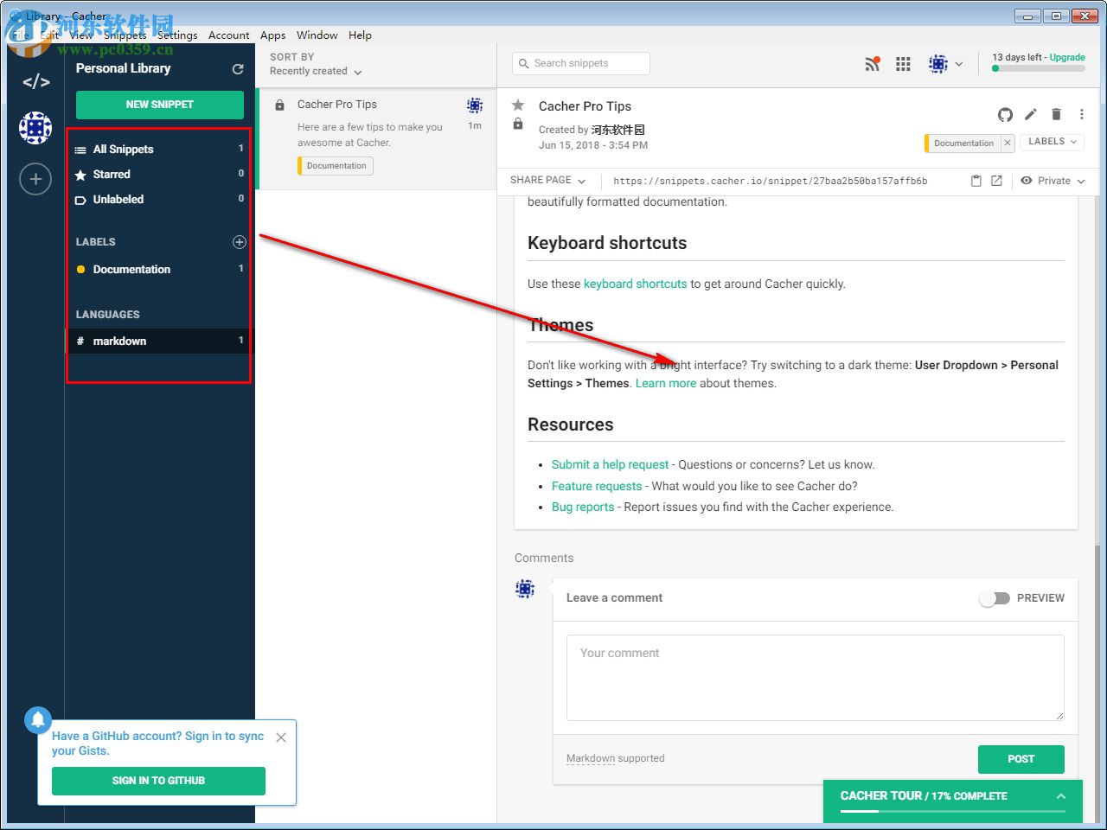
Task: Click the Cacher Tour progress bar
Action: (x=953, y=812)
